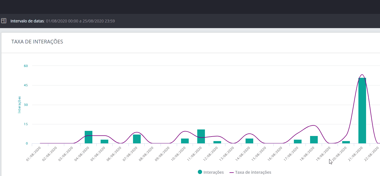Click the Interações y-axis title

point(19,104)
